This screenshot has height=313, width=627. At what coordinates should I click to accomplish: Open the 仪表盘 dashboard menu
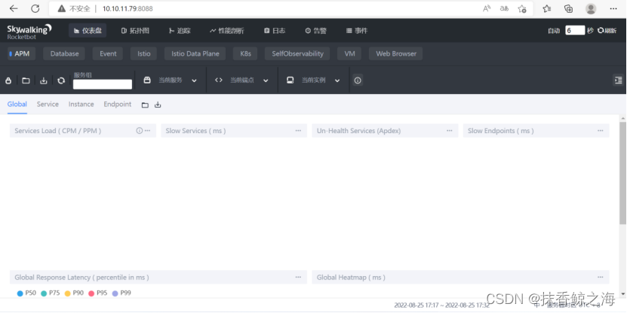[88, 31]
